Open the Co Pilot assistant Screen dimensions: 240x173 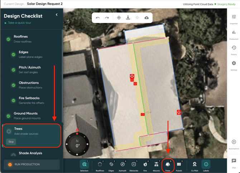[x=195, y=165]
